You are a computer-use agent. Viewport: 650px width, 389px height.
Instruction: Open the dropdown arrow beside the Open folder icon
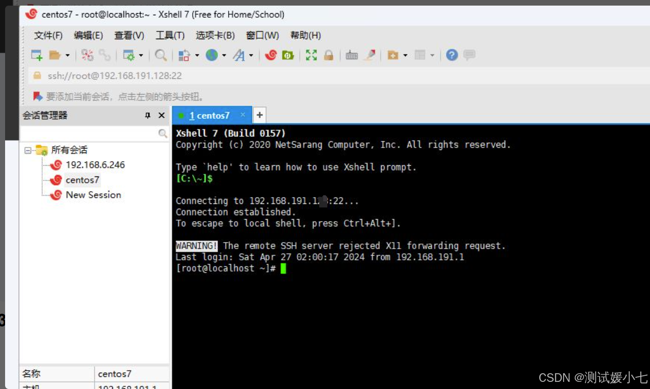click(x=67, y=55)
